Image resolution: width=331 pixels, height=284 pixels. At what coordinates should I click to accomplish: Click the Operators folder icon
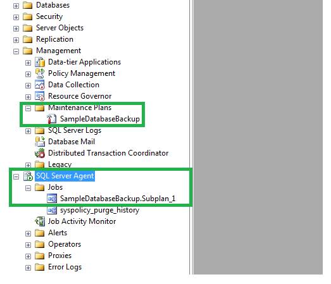[x=39, y=244]
